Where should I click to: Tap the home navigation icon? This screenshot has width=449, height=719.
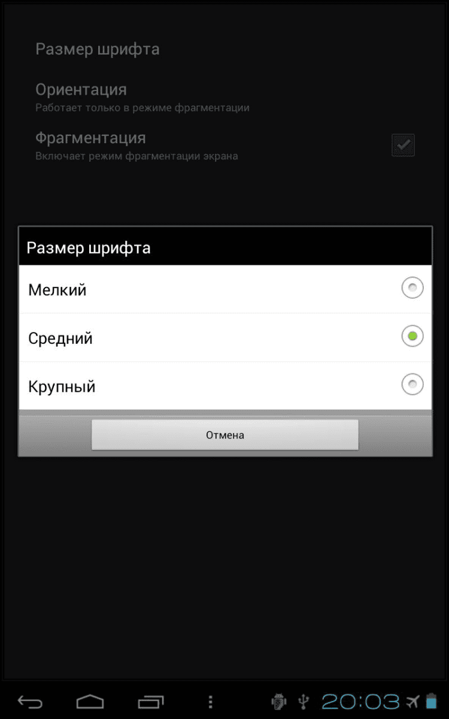[x=90, y=702]
